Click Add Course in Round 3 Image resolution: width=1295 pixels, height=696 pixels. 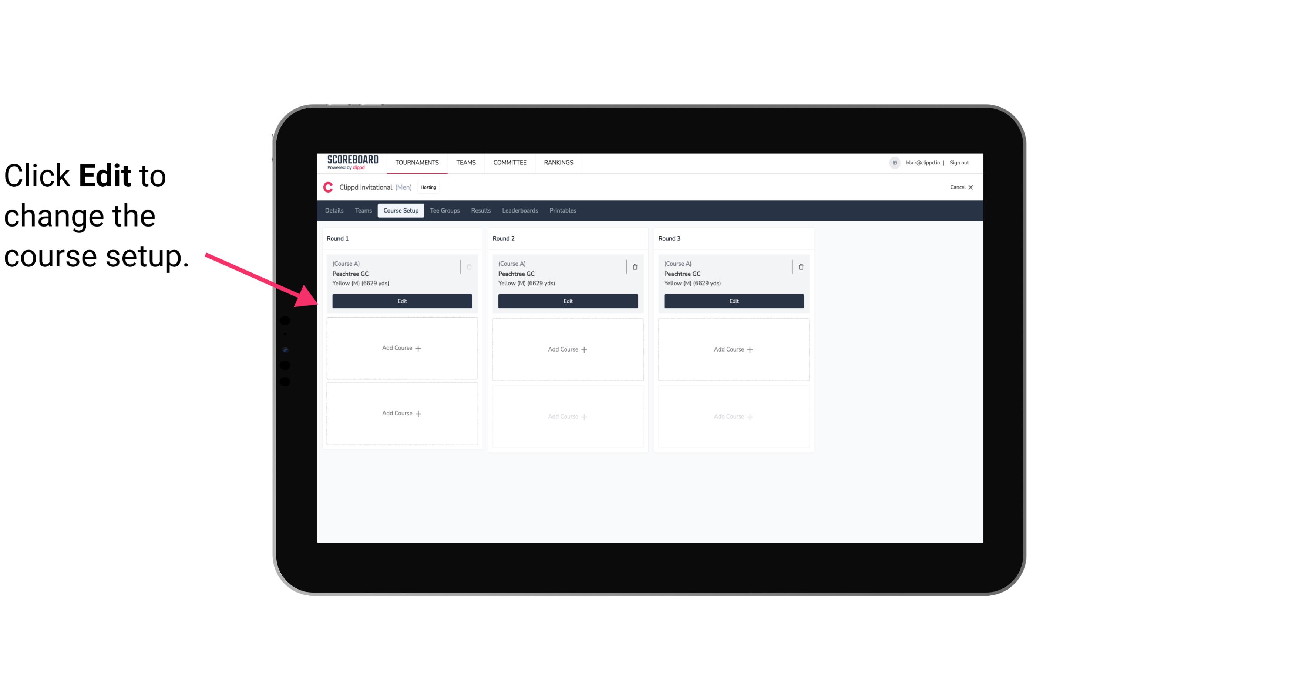pyautogui.click(x=733, y=349)
